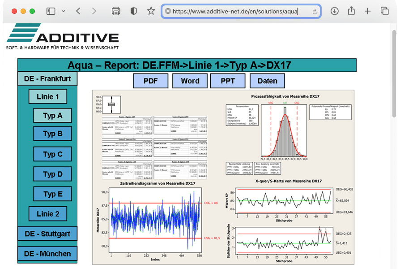Open the share menu
The height and width of the screenshot is (269, 400).
[x=351, y=11]
